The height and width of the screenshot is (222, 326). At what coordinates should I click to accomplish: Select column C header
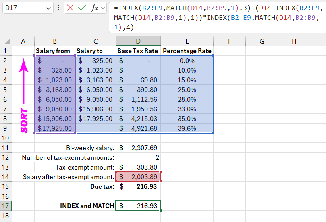tap(96, 41)
